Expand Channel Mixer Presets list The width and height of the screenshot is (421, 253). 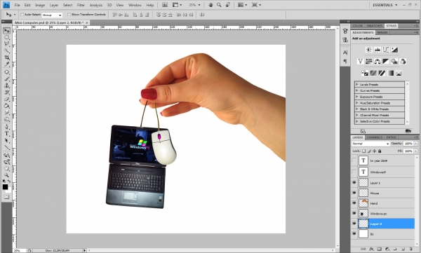(x=357, y=115)
